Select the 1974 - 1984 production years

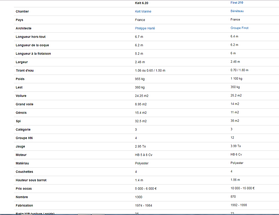pos(143,205)
